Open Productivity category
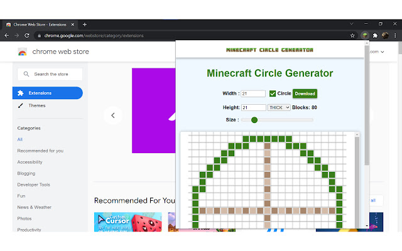402x251 pixels. pyautogui.click(x=30, y=230)
